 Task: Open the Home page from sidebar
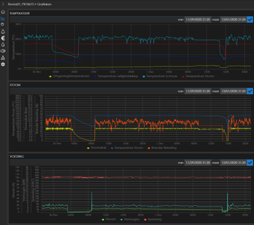[x=3, y=12]
